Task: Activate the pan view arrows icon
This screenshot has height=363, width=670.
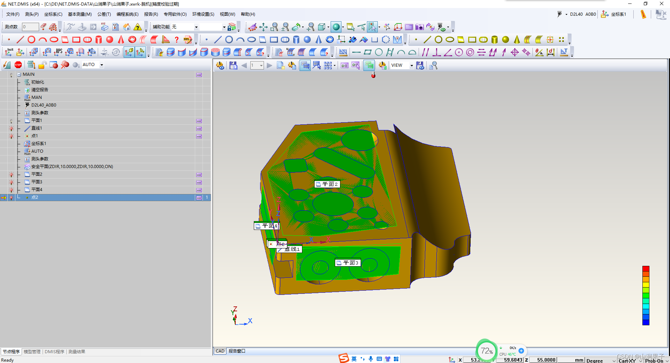Action: pos(263,27)
